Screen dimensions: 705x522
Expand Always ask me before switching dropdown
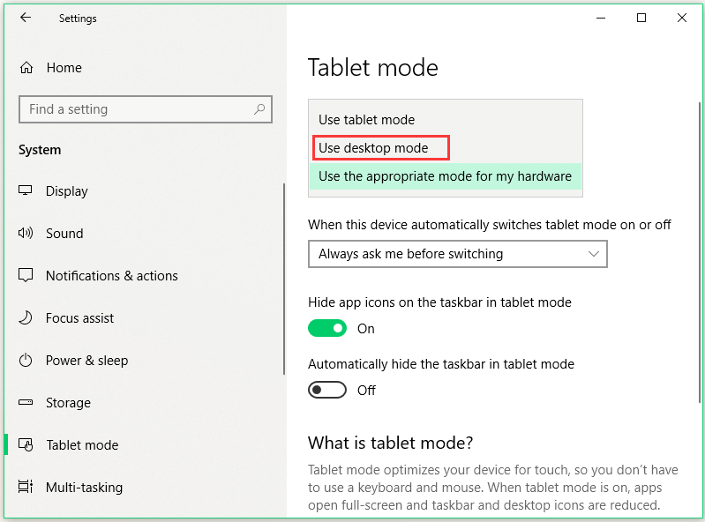[458, 254]
